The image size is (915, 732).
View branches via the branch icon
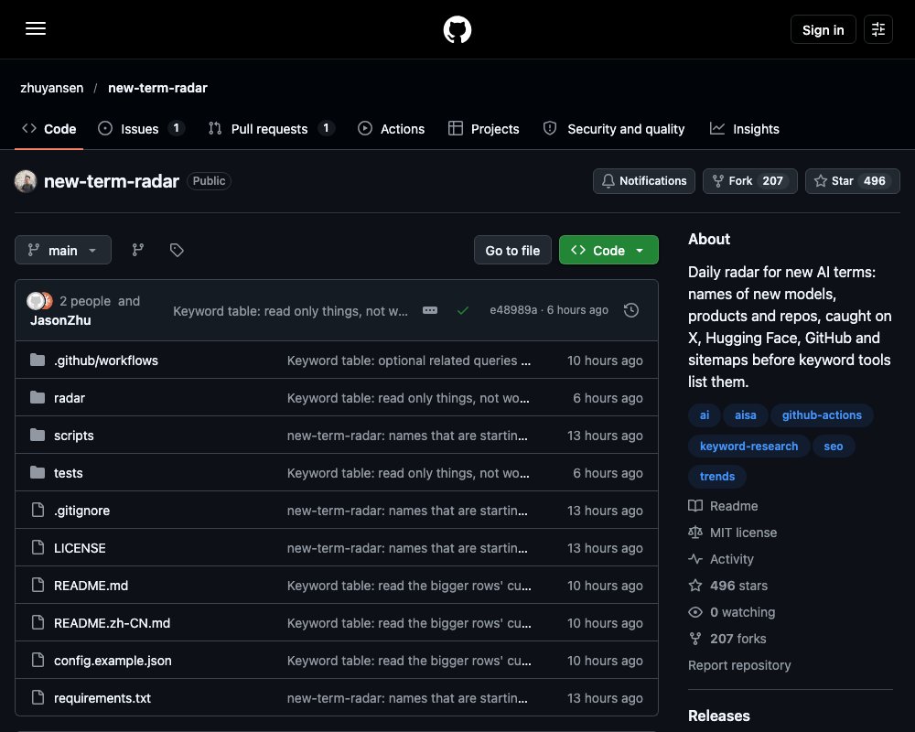tap(138, 250)
